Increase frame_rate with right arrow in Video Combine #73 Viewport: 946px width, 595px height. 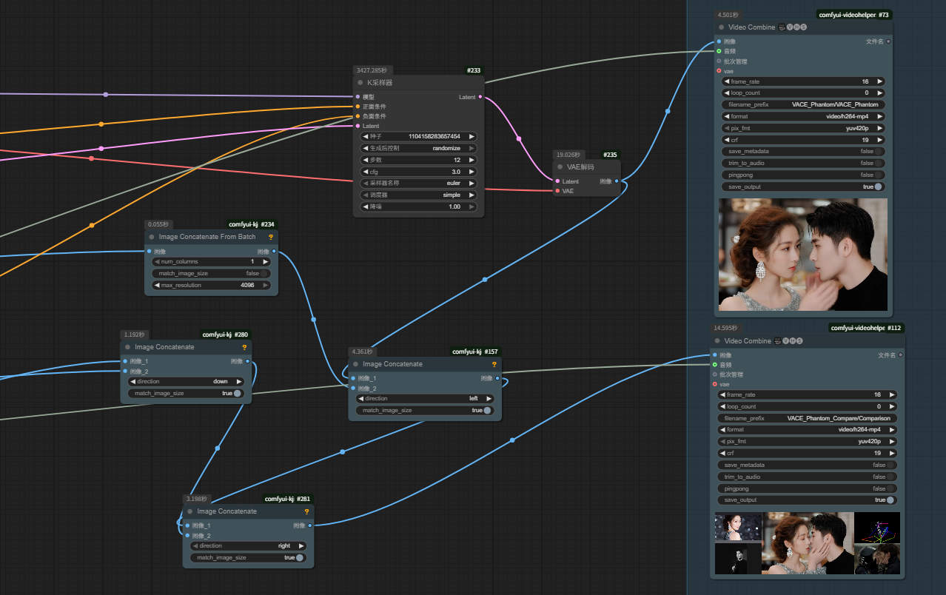879,81
